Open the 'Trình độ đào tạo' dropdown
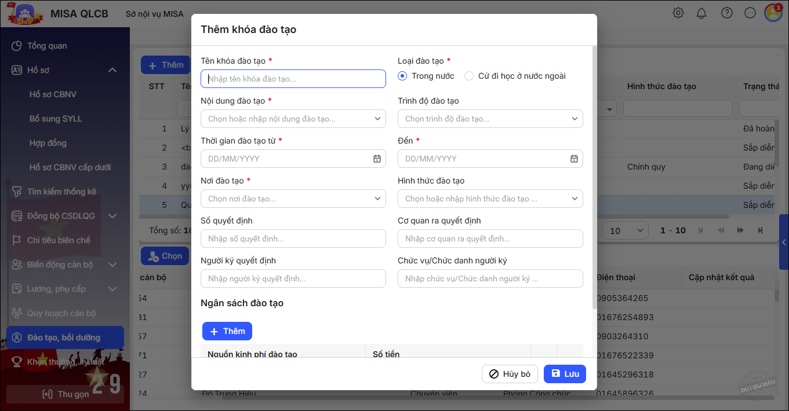 point(574,119)
